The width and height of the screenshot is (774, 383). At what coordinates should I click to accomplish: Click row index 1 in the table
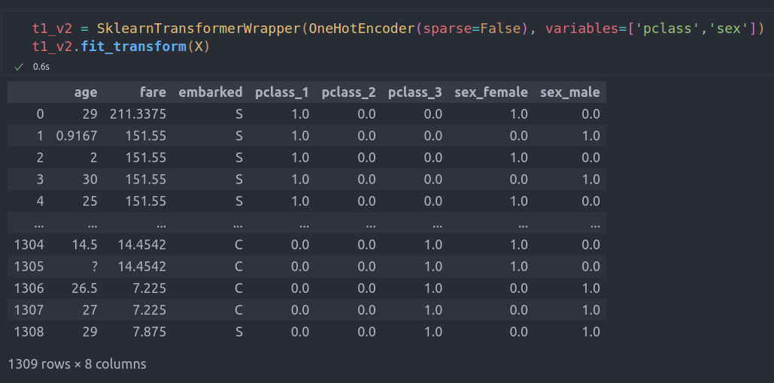coord(40,136)
